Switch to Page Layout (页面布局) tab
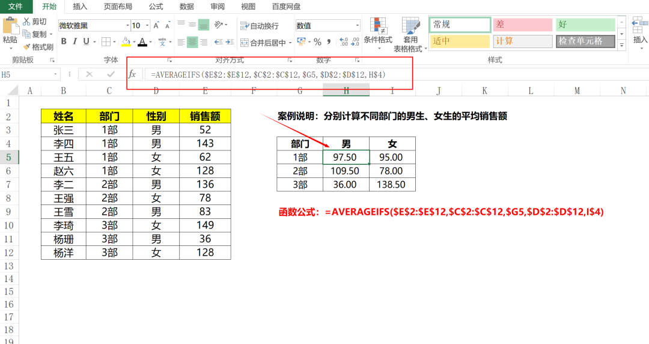The image size is (649, 344). tap(118, 7)
